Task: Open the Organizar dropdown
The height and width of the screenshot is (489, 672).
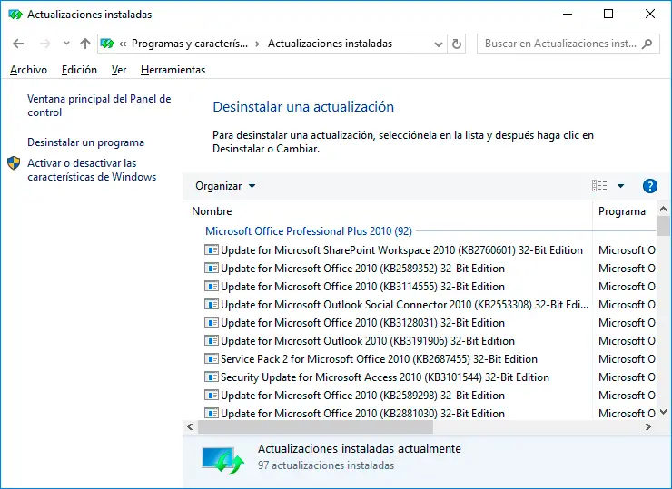Action: (x=225, y=186)
